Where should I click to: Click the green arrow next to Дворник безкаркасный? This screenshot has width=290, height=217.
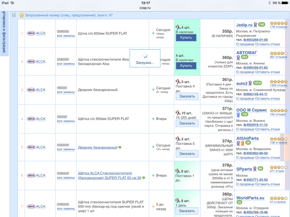click(x=120, y=147)
